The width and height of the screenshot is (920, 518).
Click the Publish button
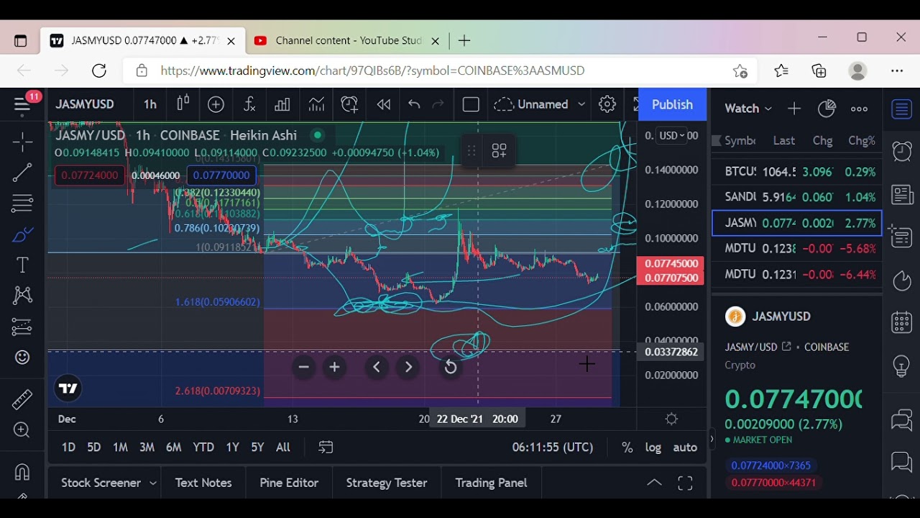(672, 105)
